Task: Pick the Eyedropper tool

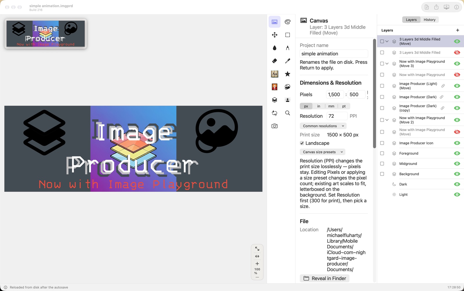Action: [x=287, y=61]
